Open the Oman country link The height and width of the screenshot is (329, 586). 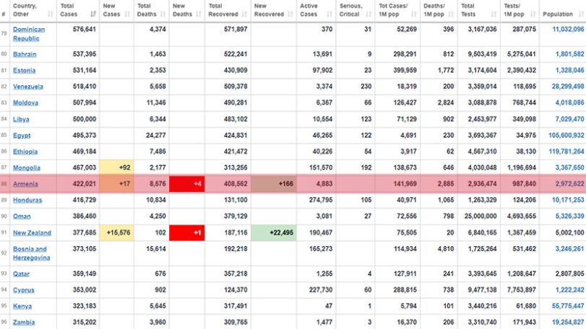[x=22, y=216]
